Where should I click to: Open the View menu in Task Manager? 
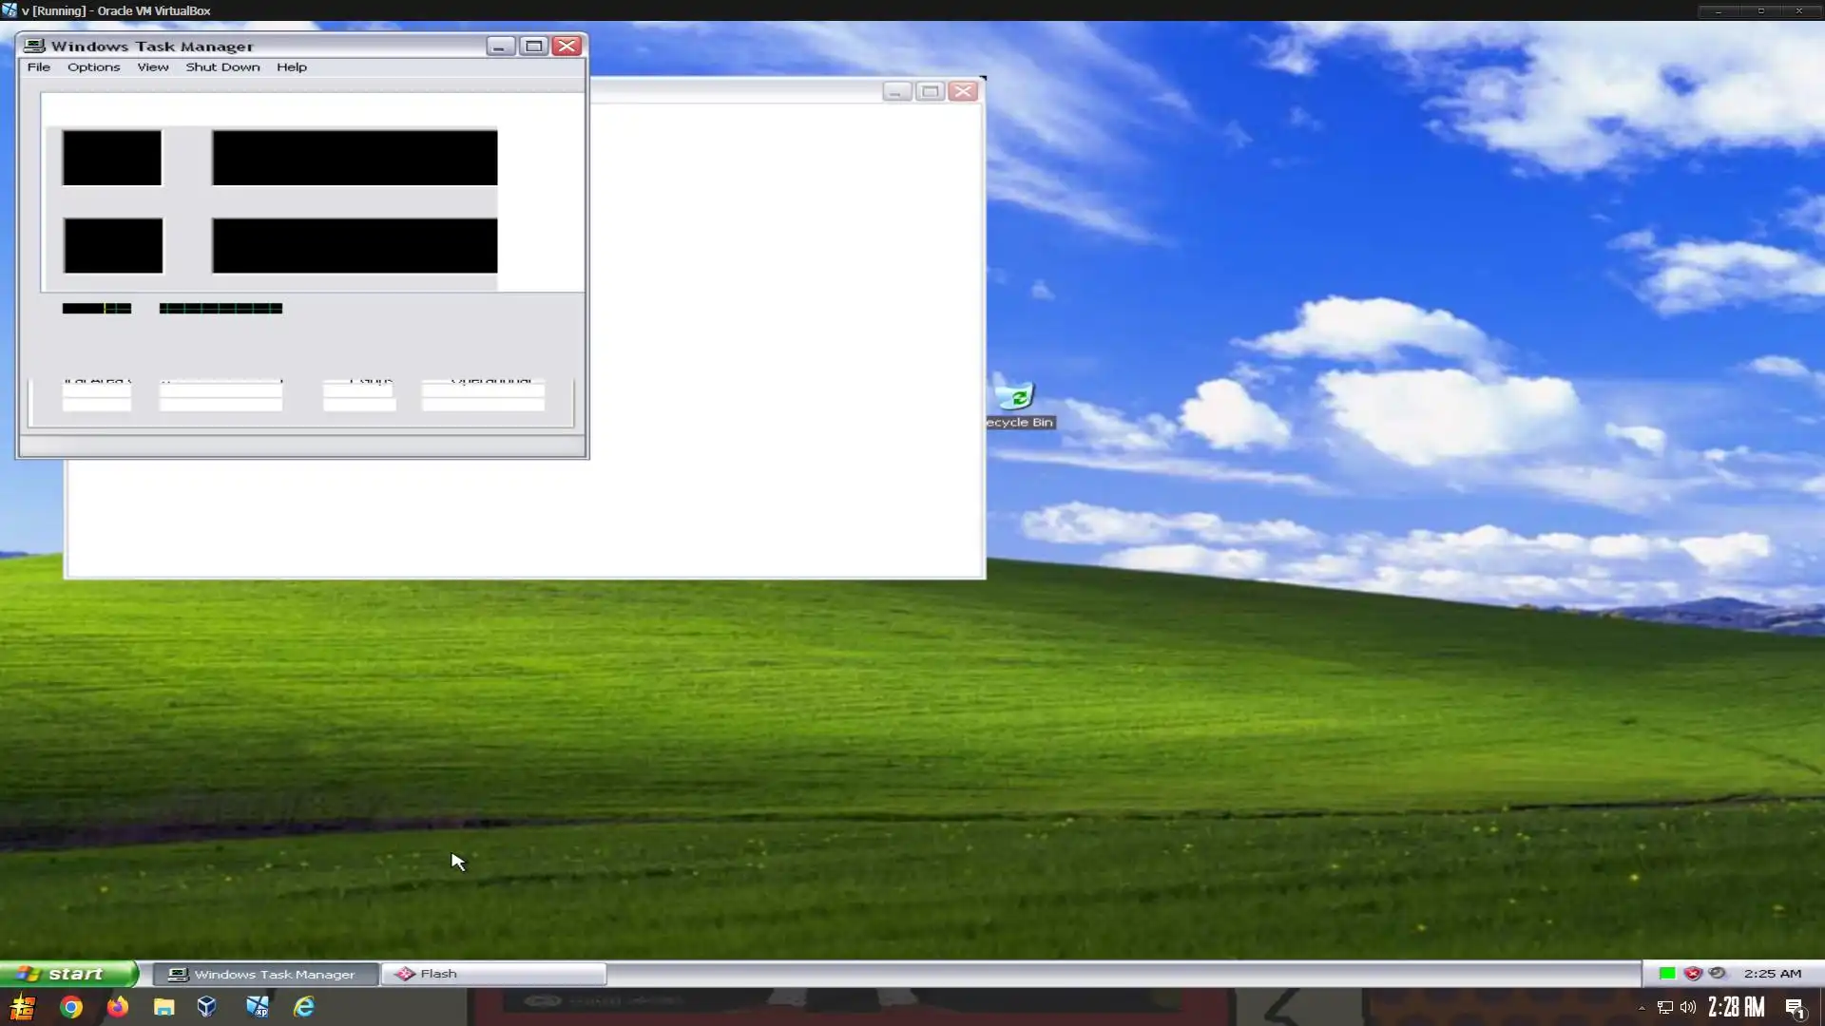coord(152,67)
